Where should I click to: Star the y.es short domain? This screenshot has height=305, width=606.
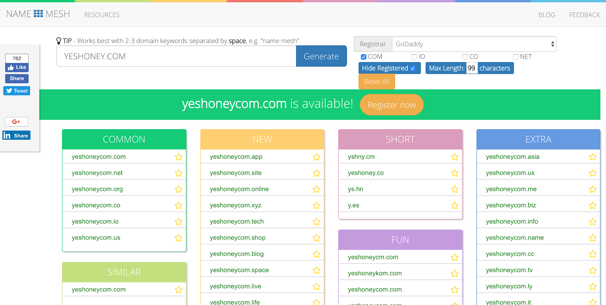454,205
